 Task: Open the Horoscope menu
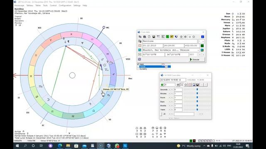point(20,5)
